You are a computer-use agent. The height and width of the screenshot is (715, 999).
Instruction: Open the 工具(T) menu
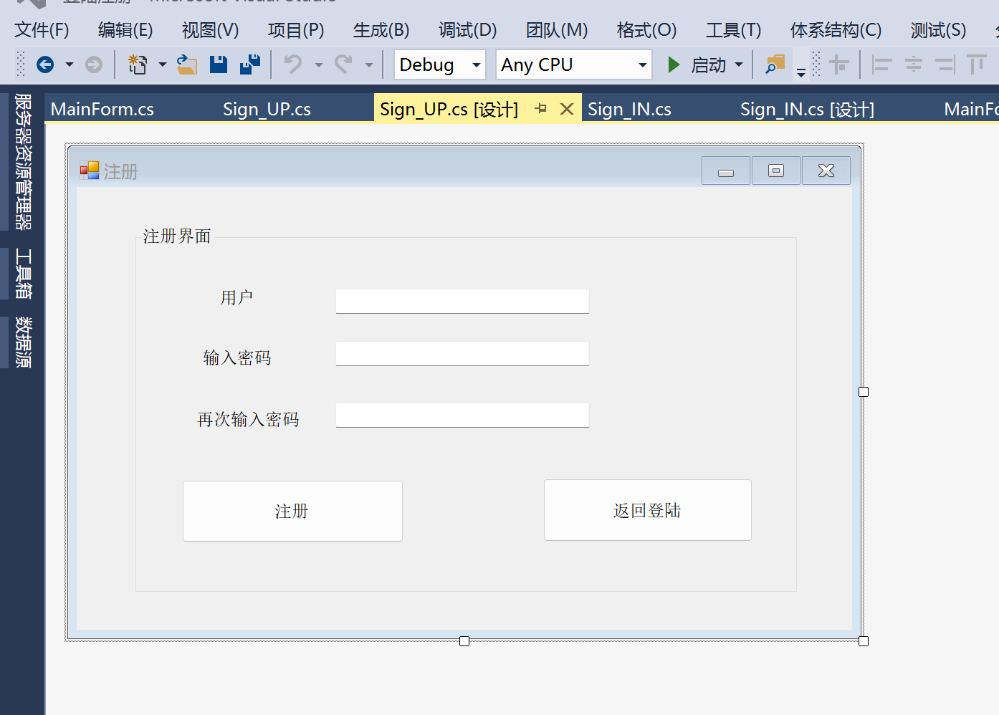[734, 30]
